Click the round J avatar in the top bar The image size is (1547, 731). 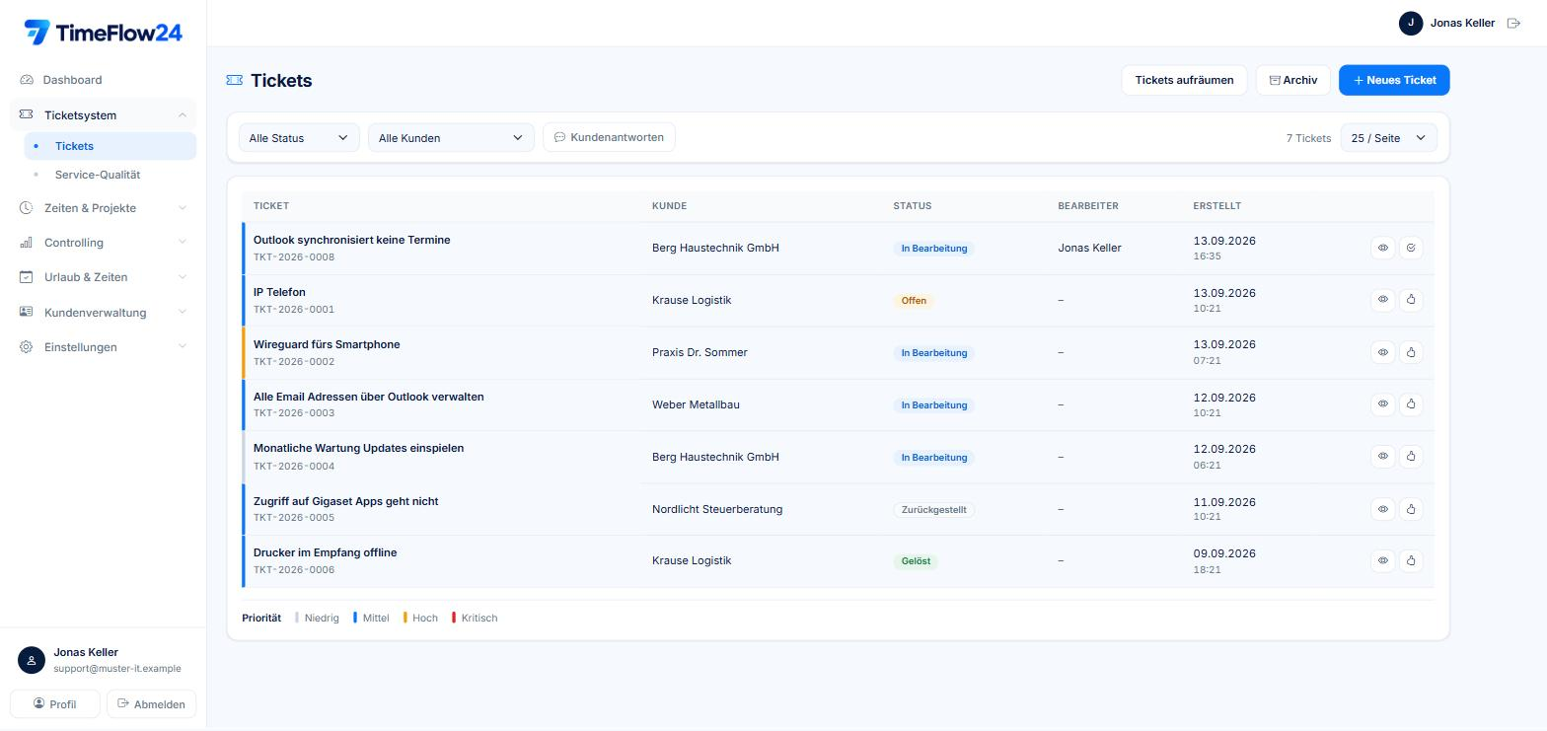pyautogui.click(x=1411, y=23)
